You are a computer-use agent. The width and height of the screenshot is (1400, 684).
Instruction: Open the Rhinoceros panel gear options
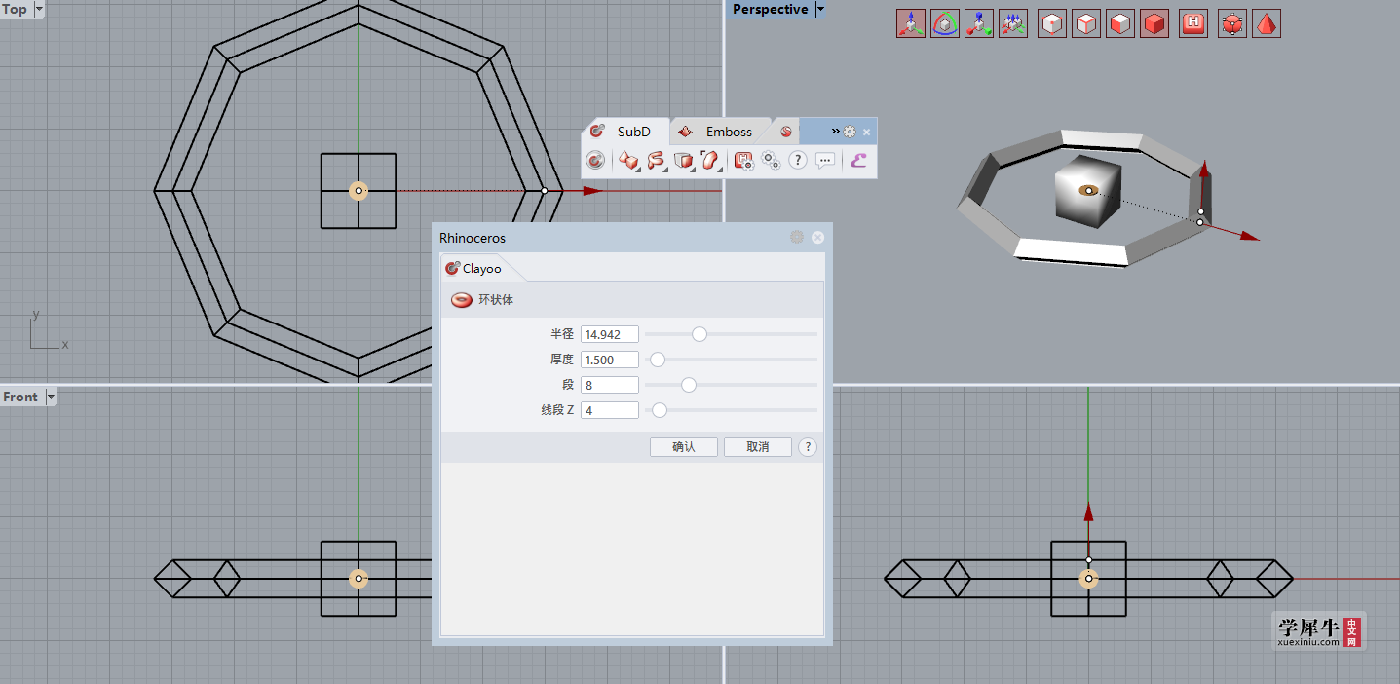pos(797,237)
